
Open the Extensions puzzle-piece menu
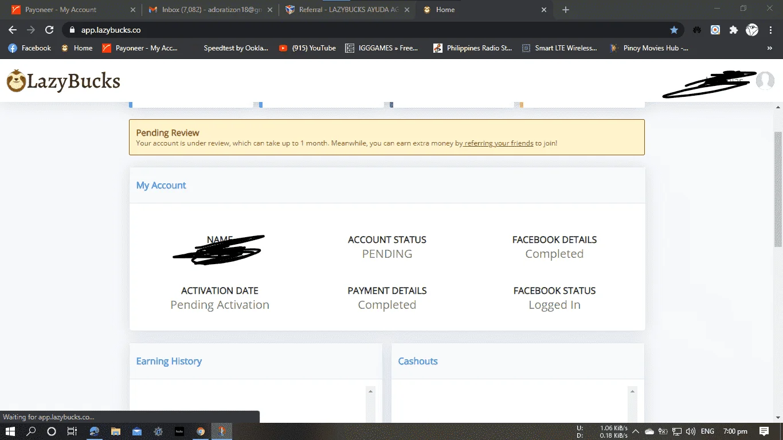coord(733,30)
